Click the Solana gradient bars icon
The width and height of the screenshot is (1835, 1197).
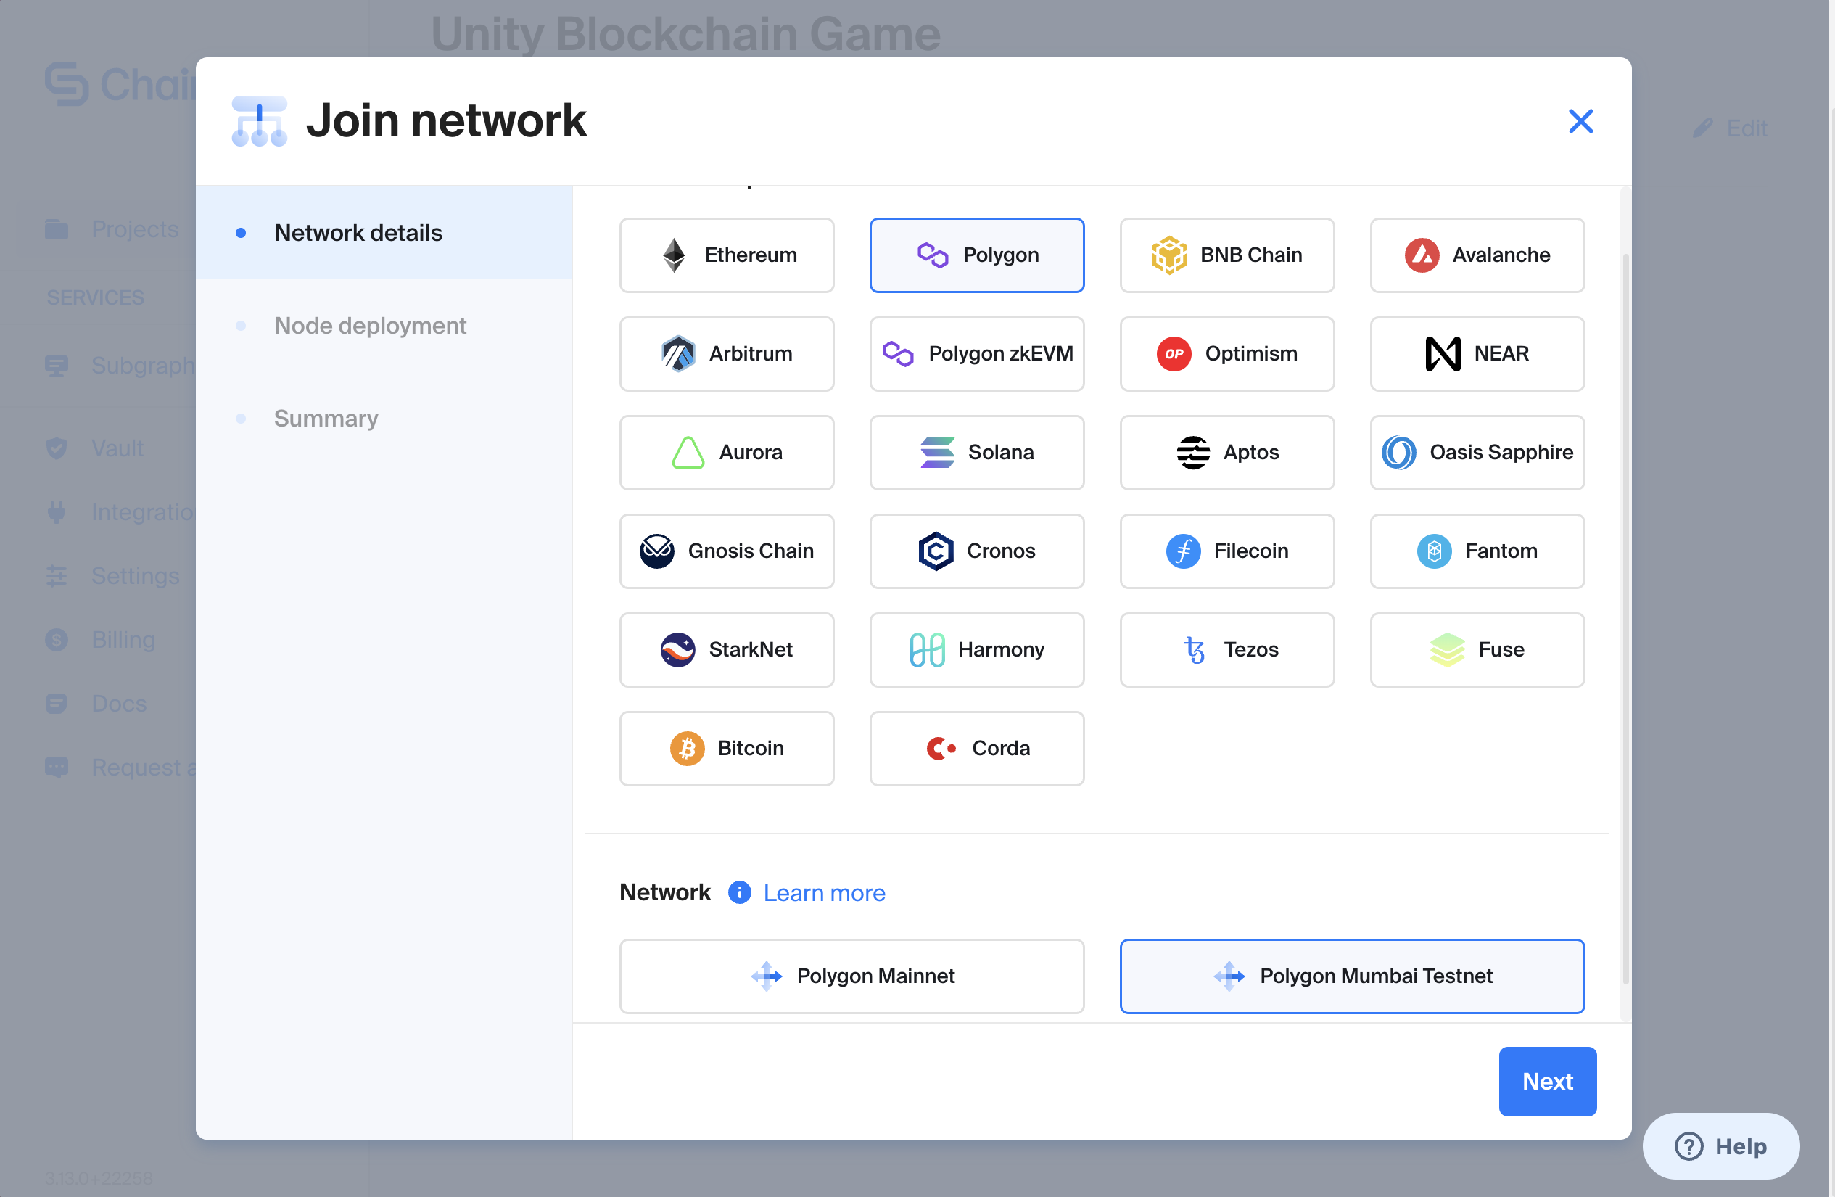click(x=937, y=453)
